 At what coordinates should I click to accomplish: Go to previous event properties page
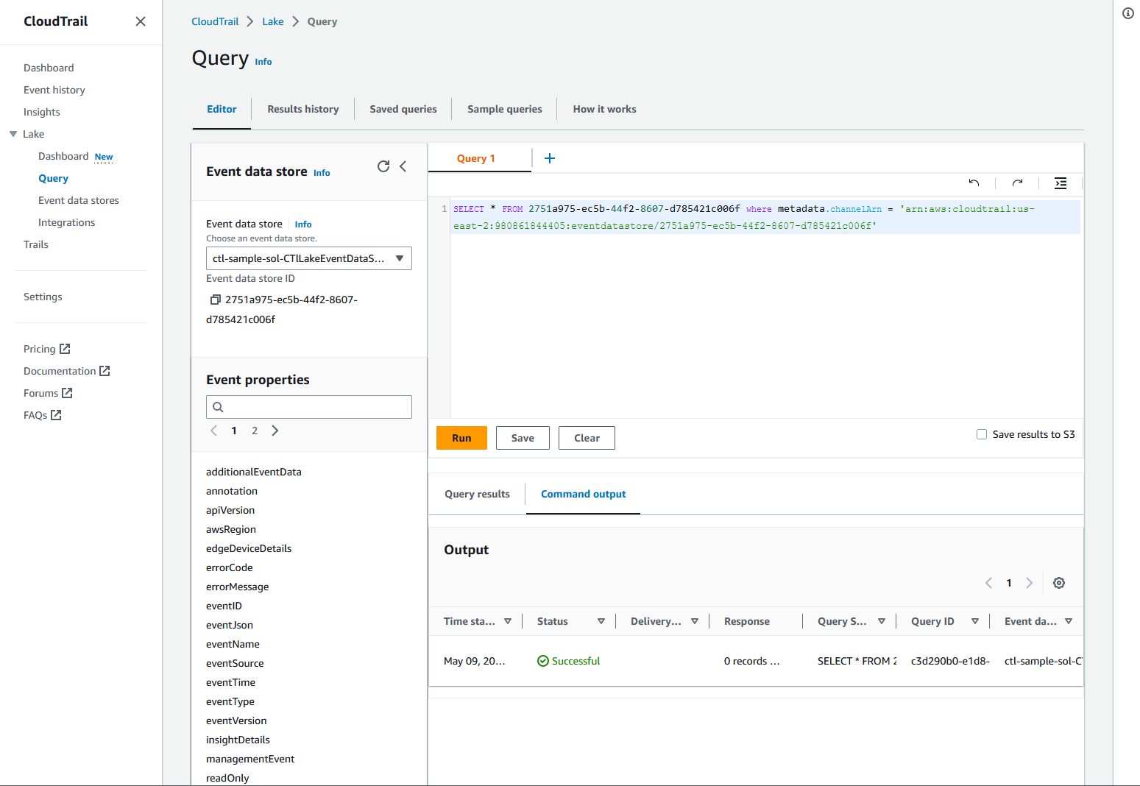click(214, 431)
